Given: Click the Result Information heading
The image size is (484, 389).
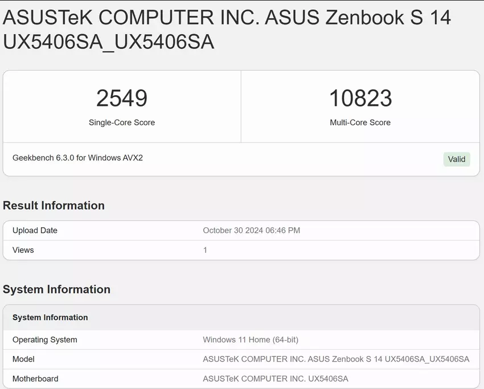Looking at the screenshot, I should (54, 206).
